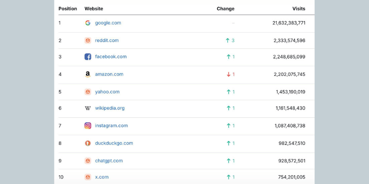Select visits value 21,632,383,771

pos(289,23)
